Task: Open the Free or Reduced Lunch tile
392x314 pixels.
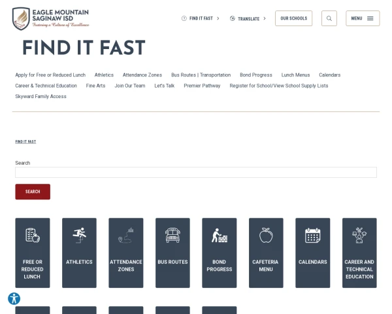Action: pos(33,253)
